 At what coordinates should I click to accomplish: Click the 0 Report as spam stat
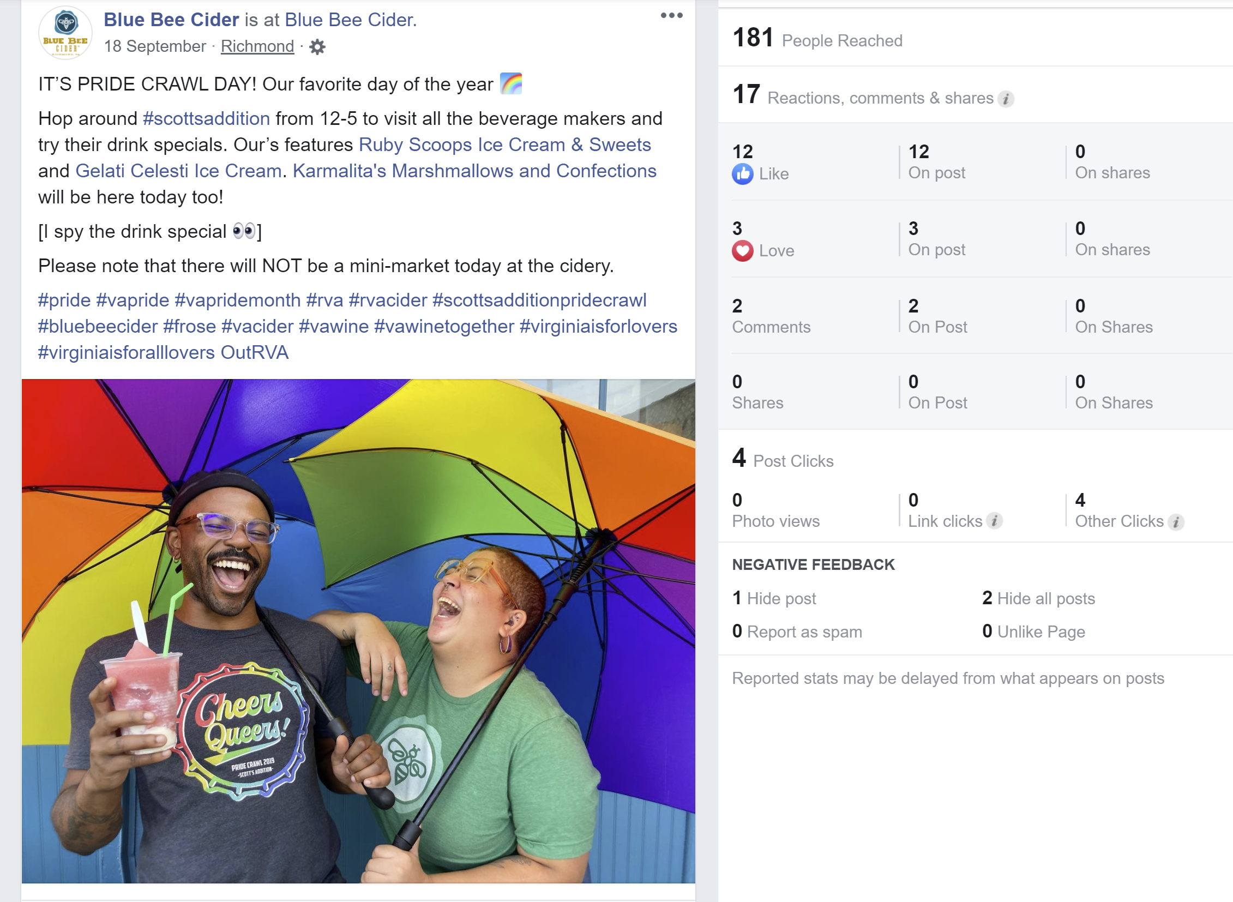797,632
